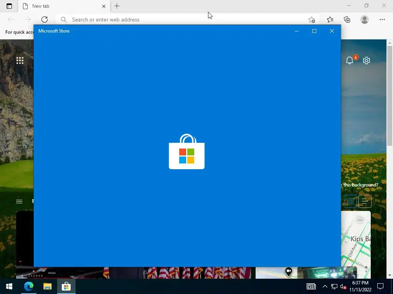393x294 pixels.
Task: Open the Edge profile avatar
Action: tap(365, 20)
